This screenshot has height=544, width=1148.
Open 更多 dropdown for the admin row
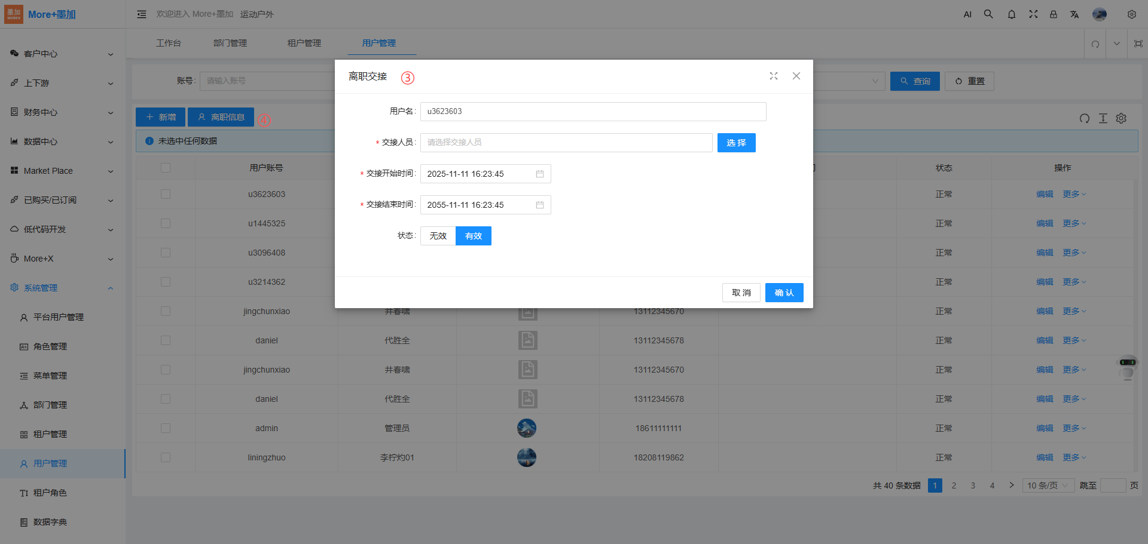pyautogui.click(x=1074, y=428)
